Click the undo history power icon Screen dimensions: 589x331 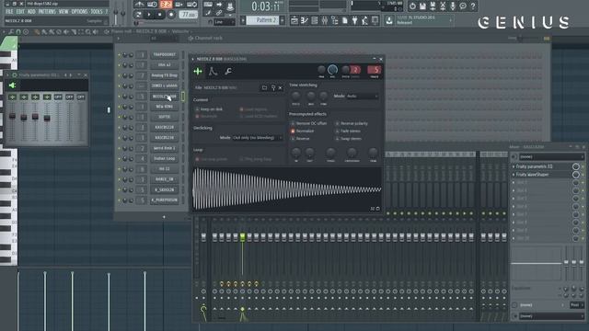pos(412,6)
